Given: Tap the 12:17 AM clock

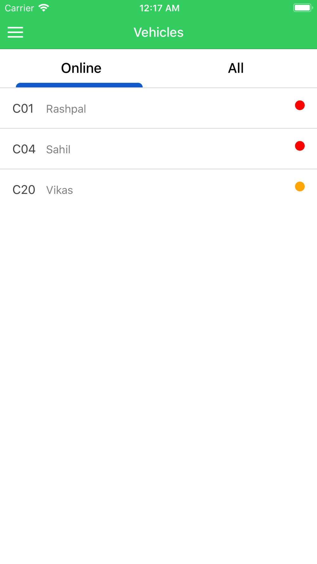Looking at the screenshot, I should (159, 8).
